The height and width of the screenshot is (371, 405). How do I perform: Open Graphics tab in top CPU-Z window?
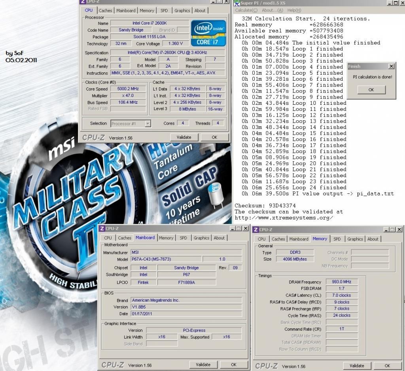[182, 11]
